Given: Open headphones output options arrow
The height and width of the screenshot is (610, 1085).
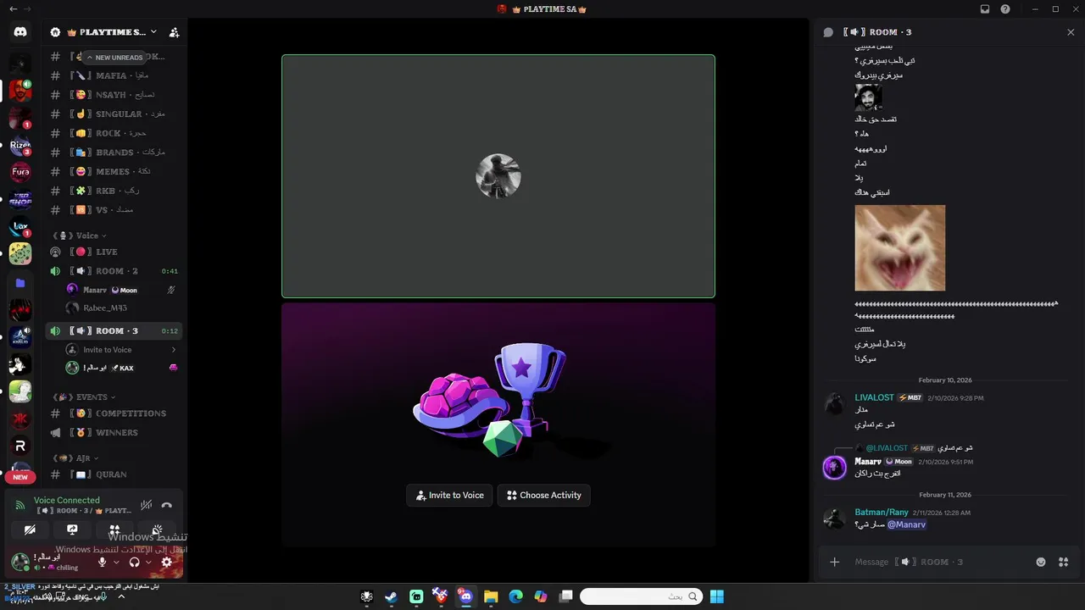Looking at the screenshot, I should pos(148,562).
